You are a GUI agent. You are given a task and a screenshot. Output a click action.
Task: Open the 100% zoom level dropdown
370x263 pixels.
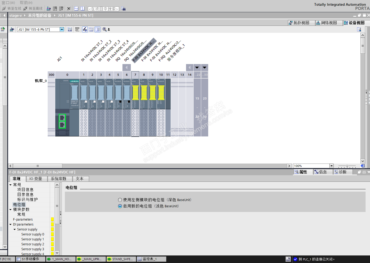[332, 166]
